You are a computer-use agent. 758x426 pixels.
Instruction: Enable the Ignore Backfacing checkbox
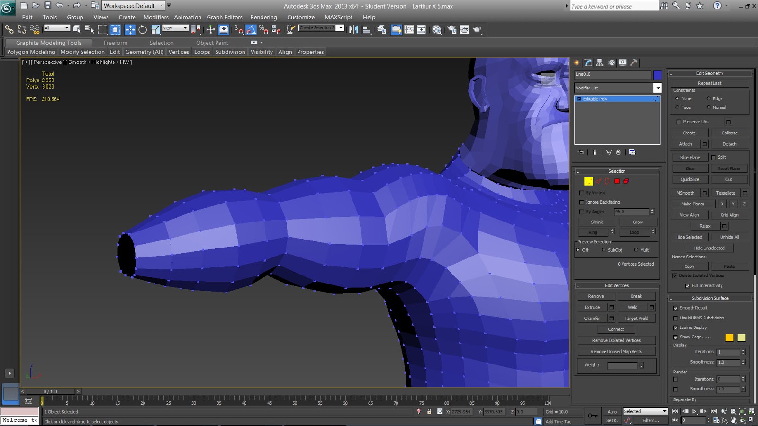tap(582, 202)
